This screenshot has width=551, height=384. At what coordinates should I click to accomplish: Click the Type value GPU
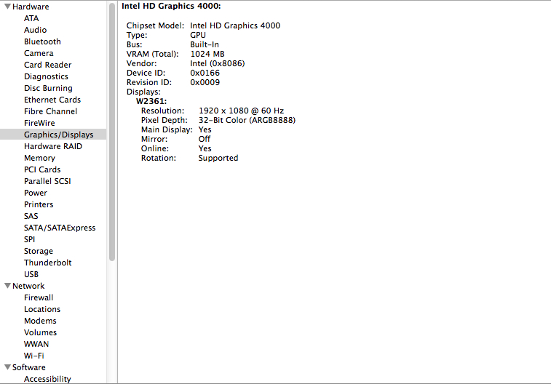point(198,35)
